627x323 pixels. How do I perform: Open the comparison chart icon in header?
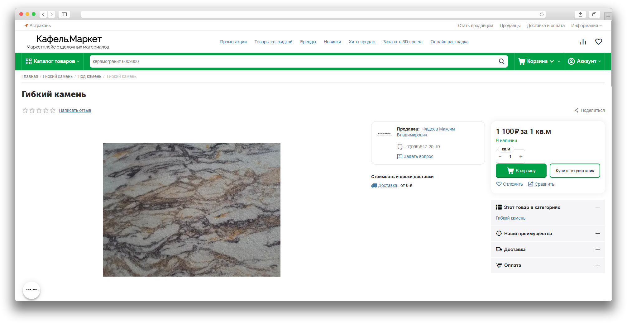coord(583,42)
